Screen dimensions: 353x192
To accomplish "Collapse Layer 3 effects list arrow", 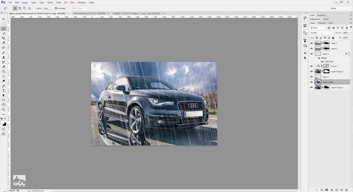I will click(349, 54).
